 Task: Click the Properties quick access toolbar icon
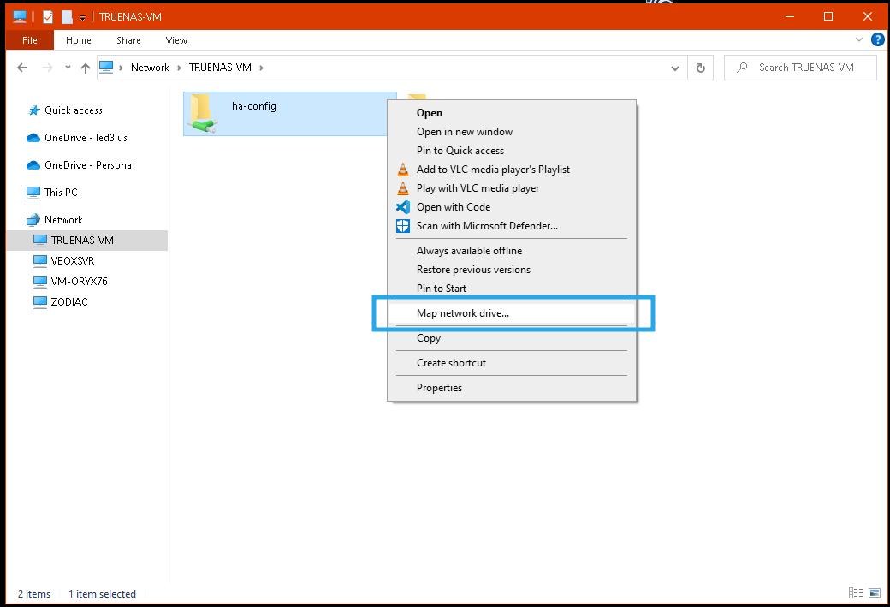coord(48,17)
